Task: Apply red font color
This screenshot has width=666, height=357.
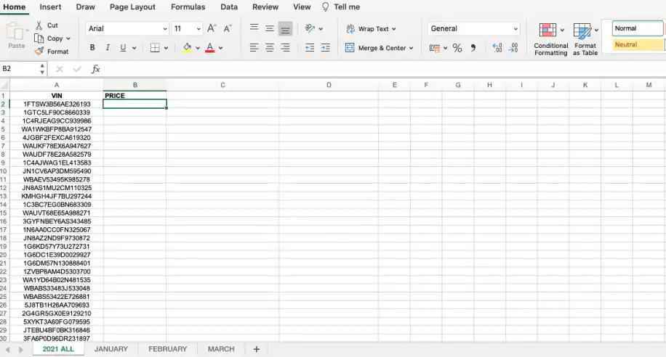Action: pyautogui.click(x=210, y=47)
